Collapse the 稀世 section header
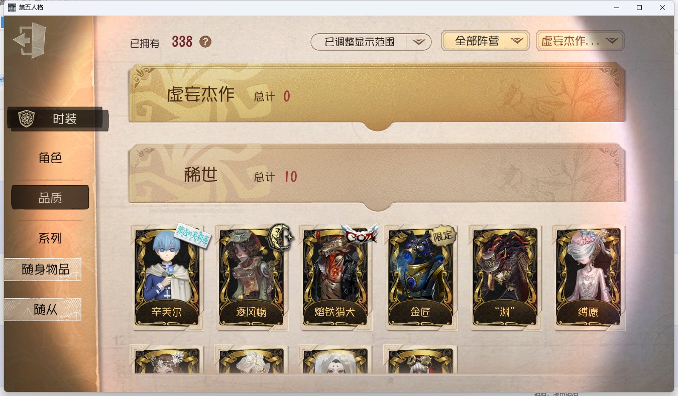Viewport: 678px width, 396px height. (377, 176)
